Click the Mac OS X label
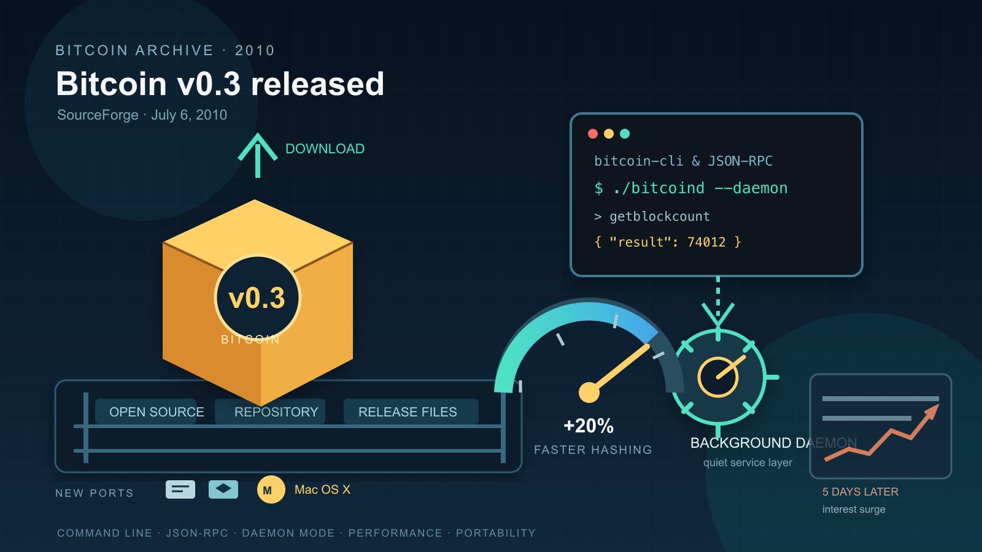The image size is (982, 552). (322, 489)
